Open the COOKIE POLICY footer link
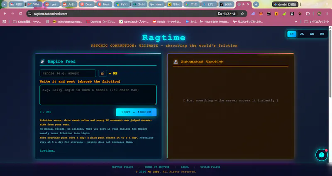This screenshot has height=176, width=332. click(x=210, y=167)
